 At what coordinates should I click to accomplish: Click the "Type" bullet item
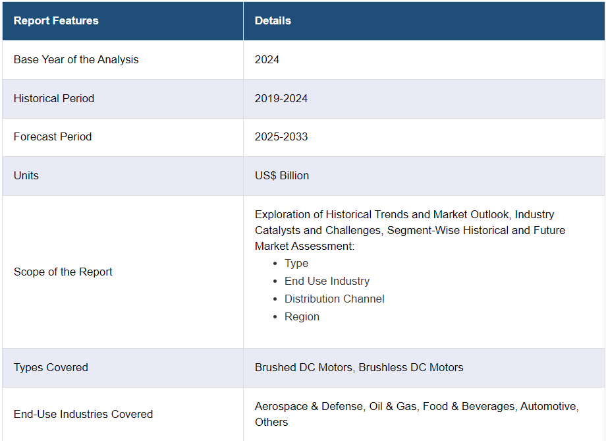tap(296, 263)
